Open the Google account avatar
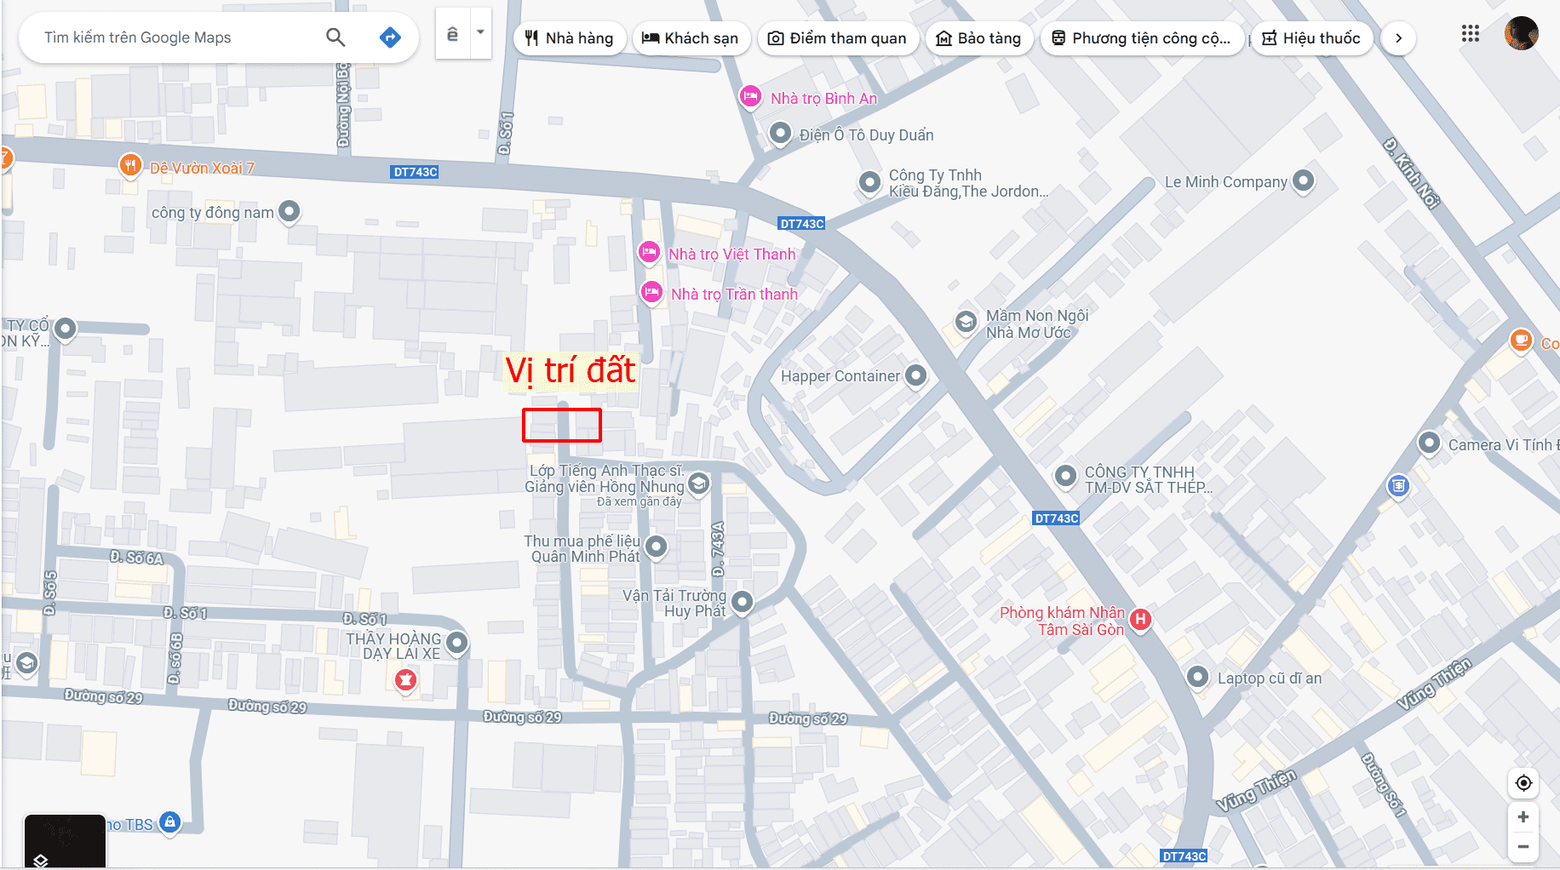1560x870 pixels. [1521, 34]
